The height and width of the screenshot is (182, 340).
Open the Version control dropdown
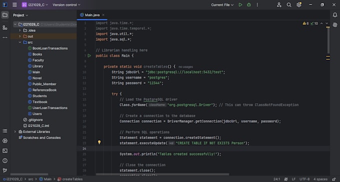(66, 5)
